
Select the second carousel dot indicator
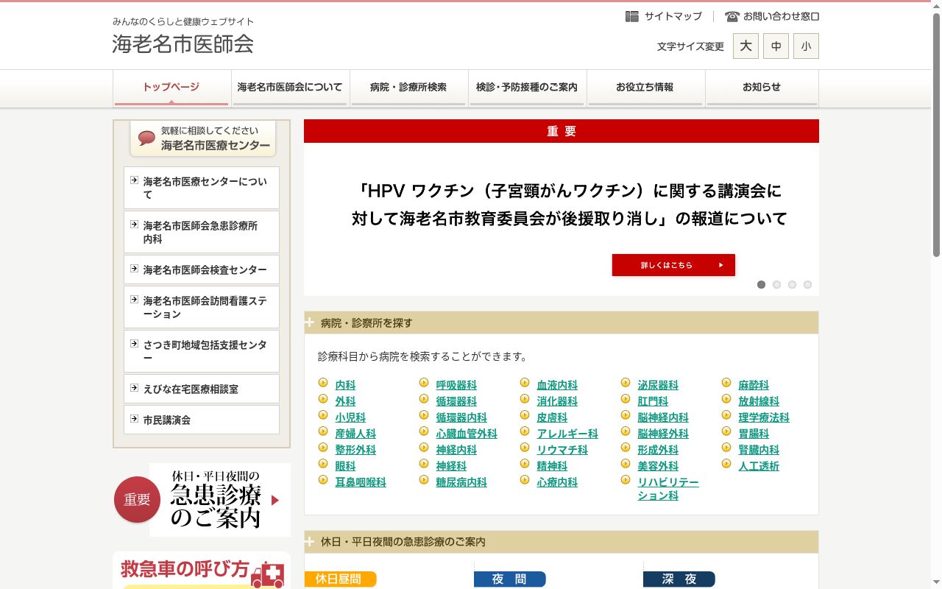776,285
